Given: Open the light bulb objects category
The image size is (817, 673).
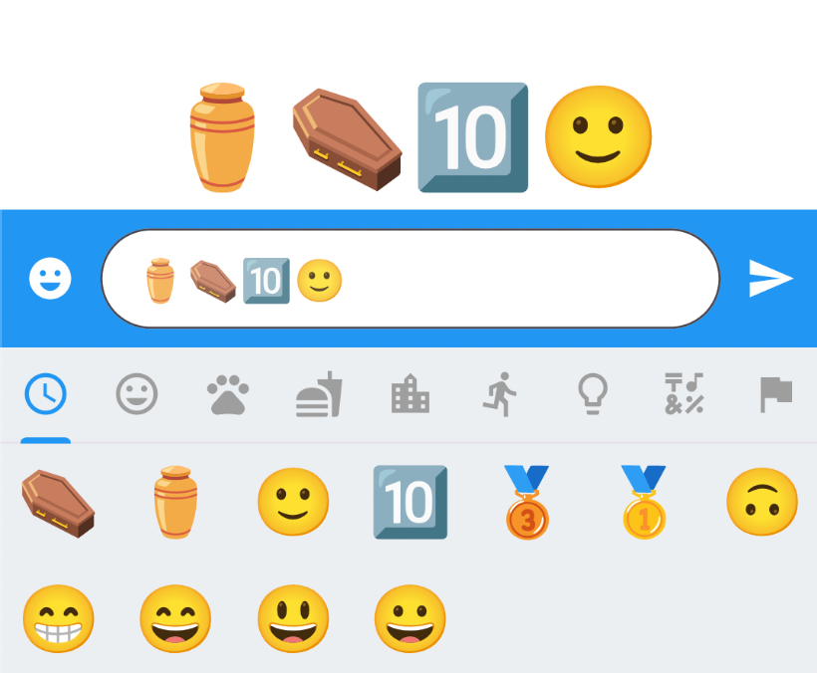Looking at the screenshot, I should tap(593, 394).
